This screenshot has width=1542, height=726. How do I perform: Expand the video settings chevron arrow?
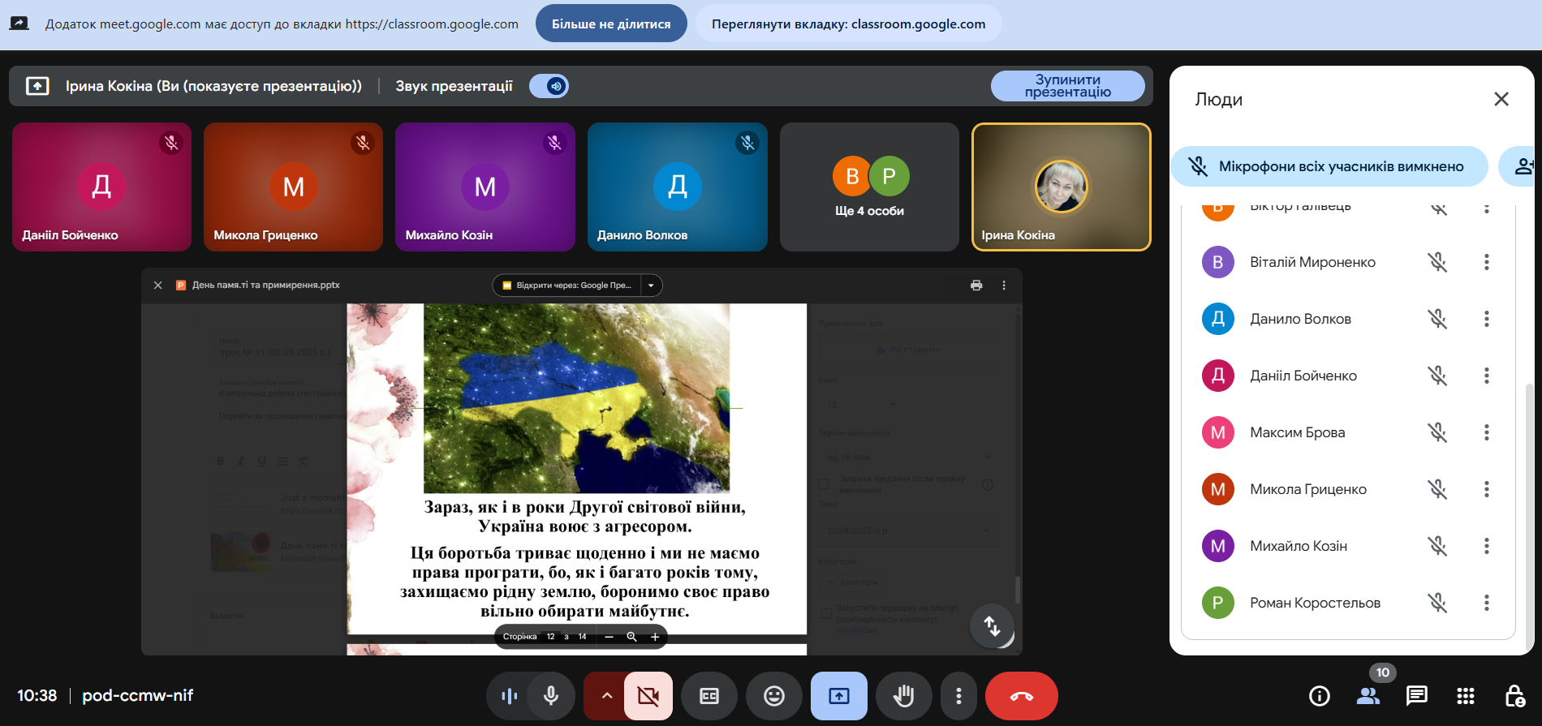point(606,696)
